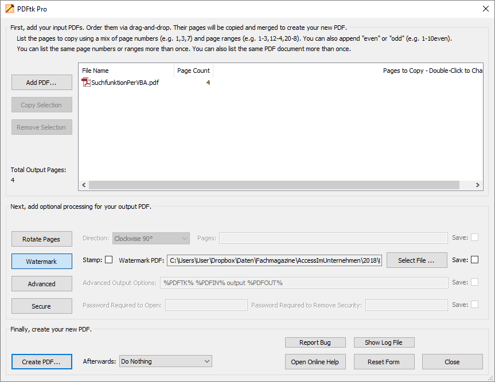Click the Add PDF... button

42,83
